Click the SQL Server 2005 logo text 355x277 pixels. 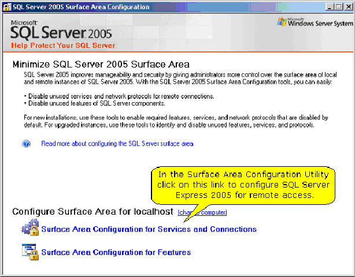61,30
